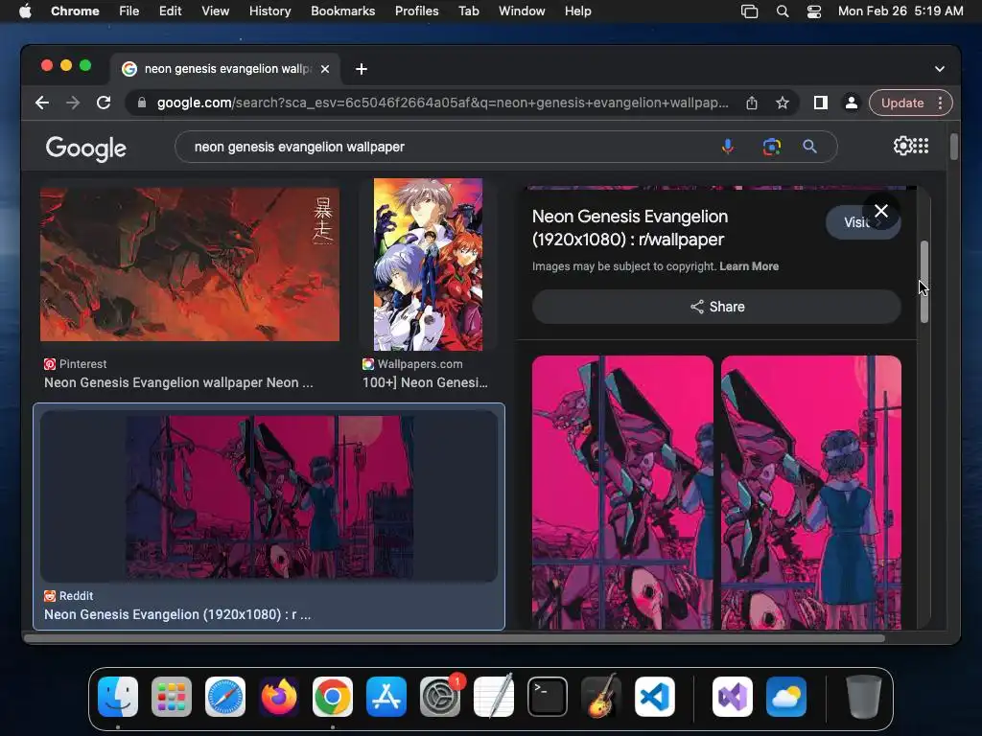982x736 pixels.
Task: Click the browser forward arrow
Action: (73, 103)
